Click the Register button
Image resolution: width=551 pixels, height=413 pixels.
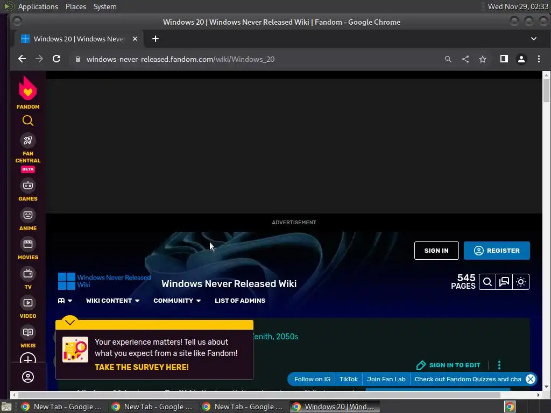(x=497, y=251)
